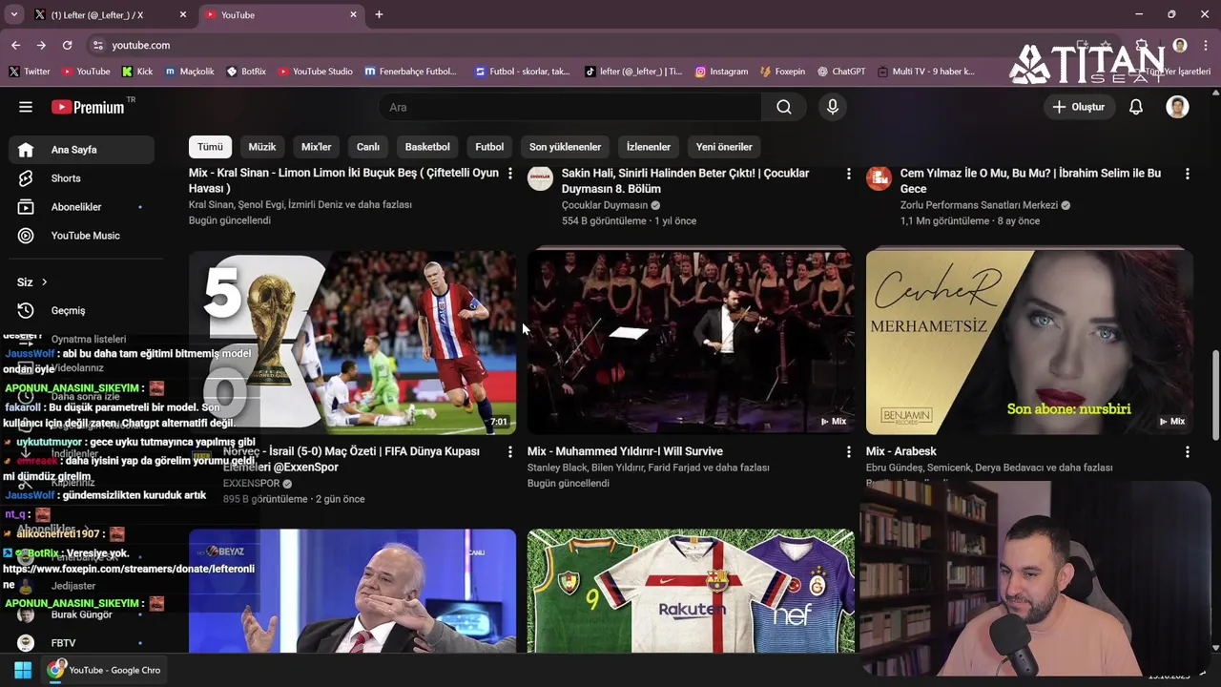Click the search magnifier button
Screen dimensions: 1221x687
coord(784,107)
